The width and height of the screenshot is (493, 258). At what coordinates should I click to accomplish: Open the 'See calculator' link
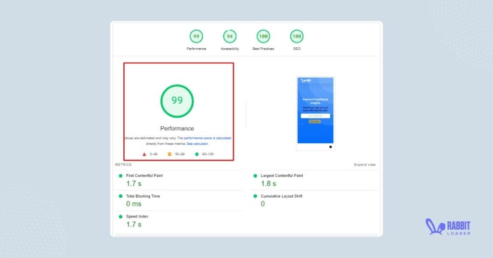[197, 144]
